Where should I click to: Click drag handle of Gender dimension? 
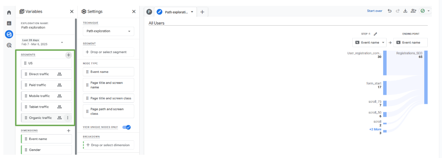click(x=26, y=150)
